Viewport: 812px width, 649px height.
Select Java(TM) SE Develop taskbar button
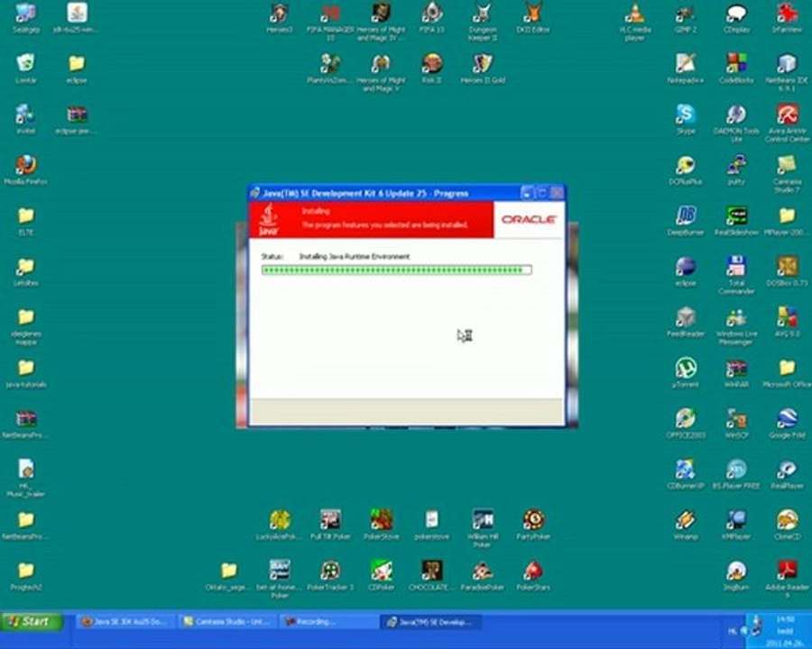(431, 622)
